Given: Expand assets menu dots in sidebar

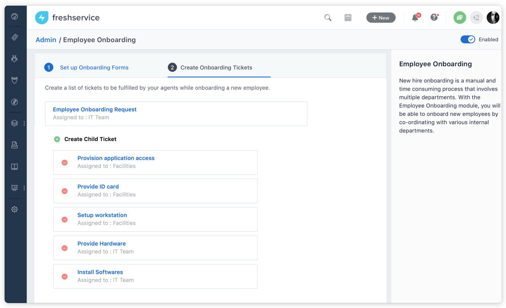Looking at the screenshot, I should [x=24, y=123].
